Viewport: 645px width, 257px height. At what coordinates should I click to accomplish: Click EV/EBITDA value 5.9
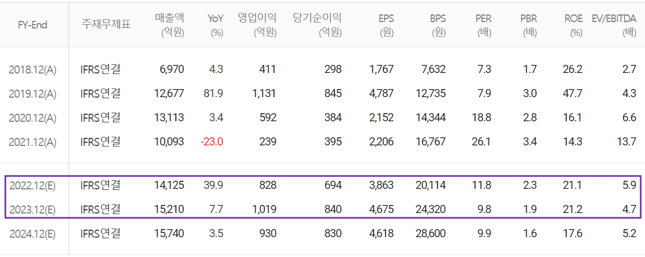tap(630, 185)
